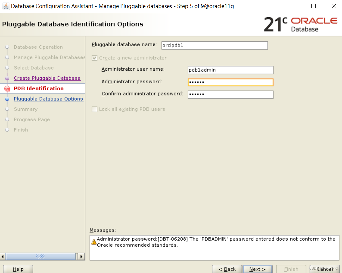This screenshot has width=342, height=273.
Task: Click the Finish step in sidebar
Action: pyautogui.click(x=21, y=130)
